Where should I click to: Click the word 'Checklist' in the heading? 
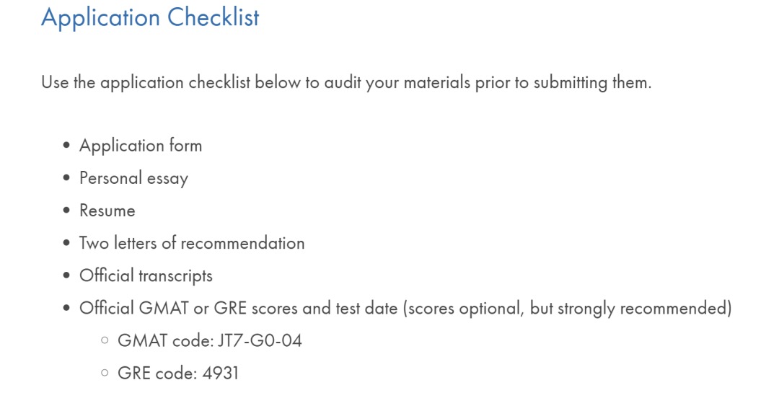[x=213, y=17]
